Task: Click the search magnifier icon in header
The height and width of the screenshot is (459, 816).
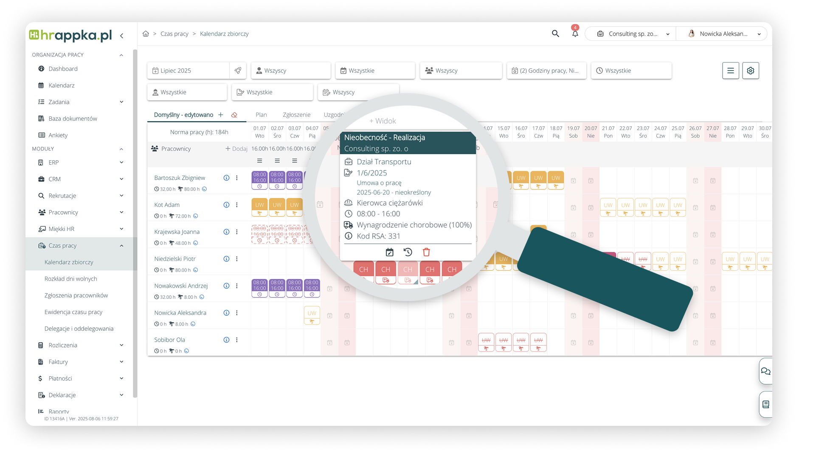Action: click(555, 34)
